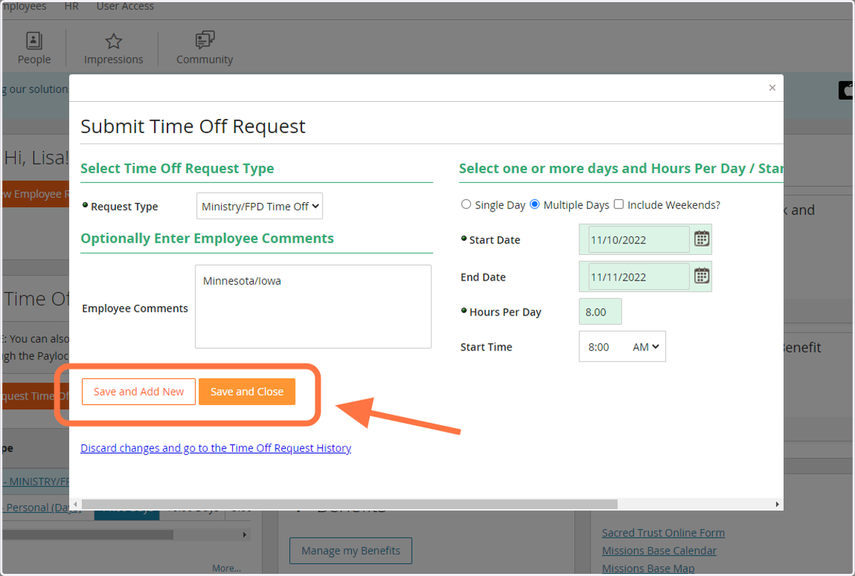The height and width of the screenshot is (576, 855).
Task: Click Manage my Benefits button
Action: [351, 550]
